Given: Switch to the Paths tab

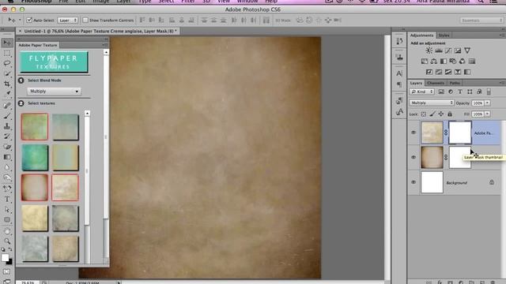Looking at the screenshot, I should coord(455,83).
